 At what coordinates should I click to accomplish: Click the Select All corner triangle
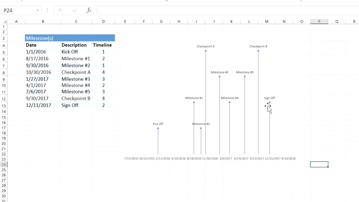(5, 21)
